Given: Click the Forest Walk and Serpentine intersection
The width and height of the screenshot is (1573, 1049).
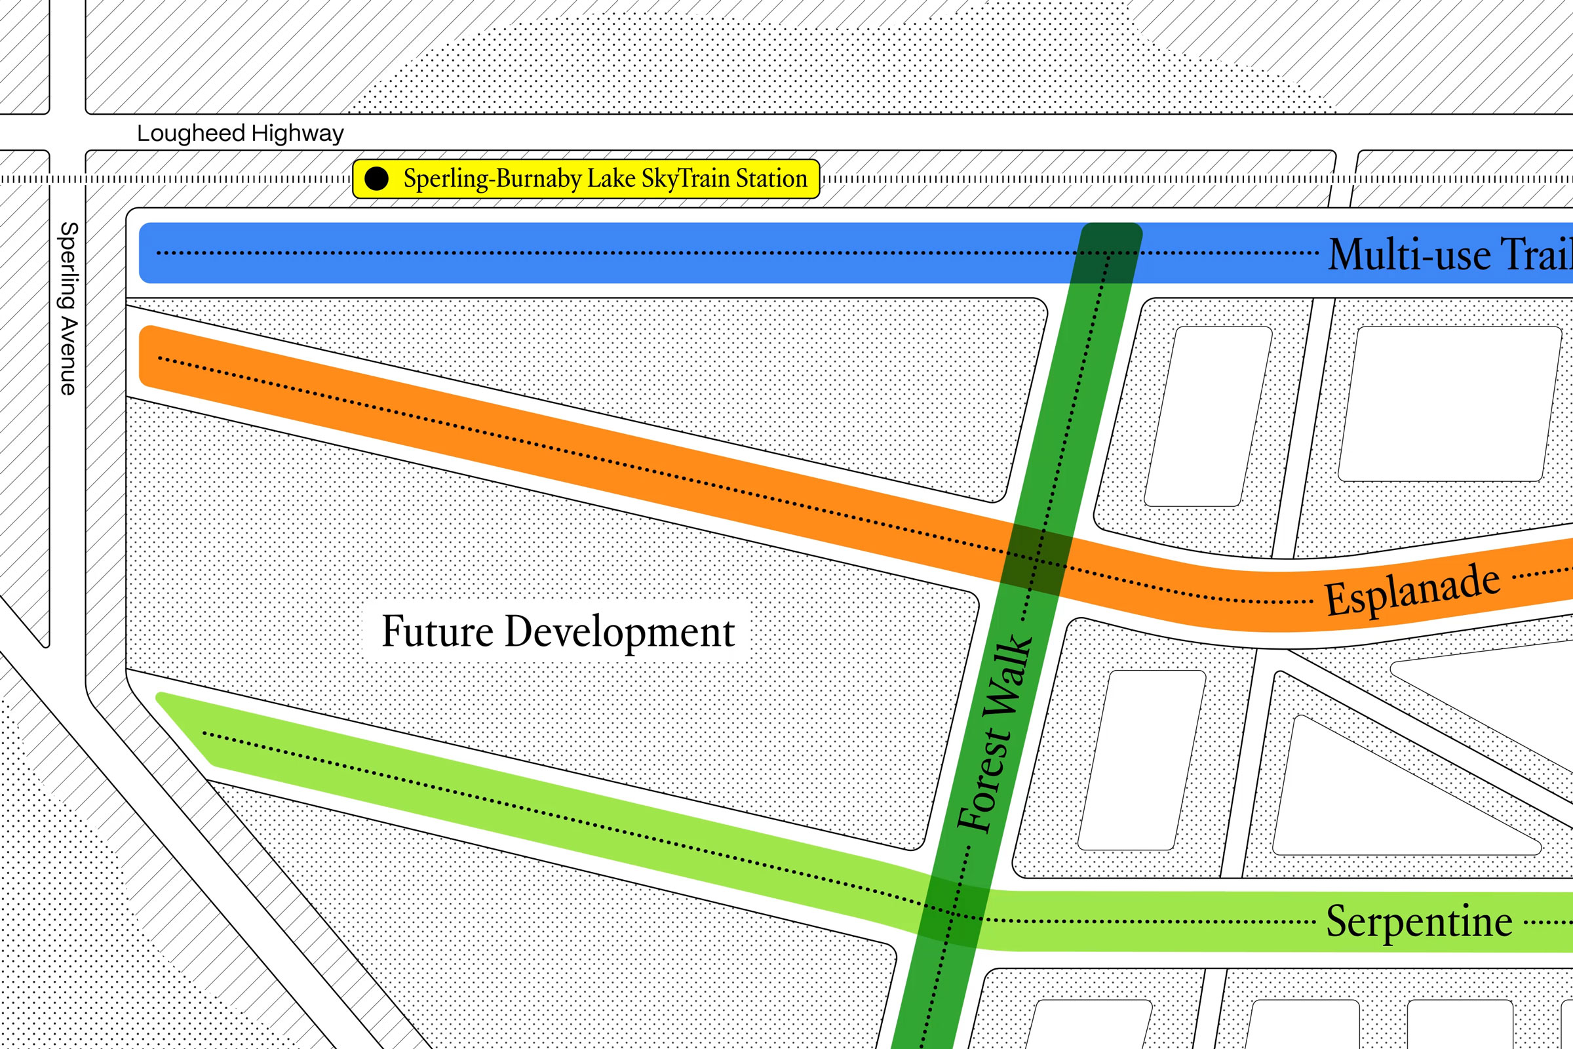Looking at the screenshot, I should (954, 915).
